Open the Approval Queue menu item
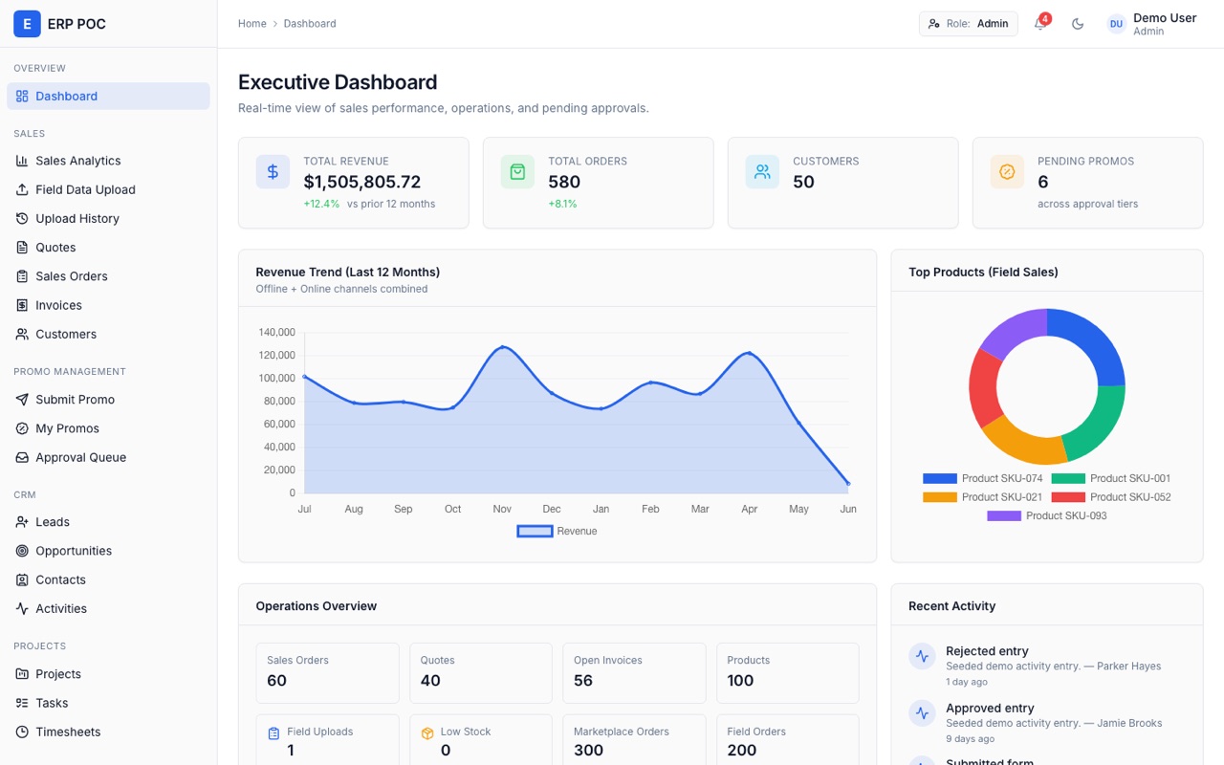The height and width of the screenshot is (765, 1224). coord(108,457)
